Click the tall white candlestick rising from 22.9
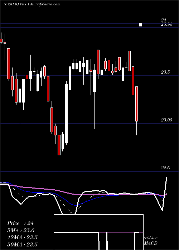The image size is (179, 250). [x=66, y=114]
